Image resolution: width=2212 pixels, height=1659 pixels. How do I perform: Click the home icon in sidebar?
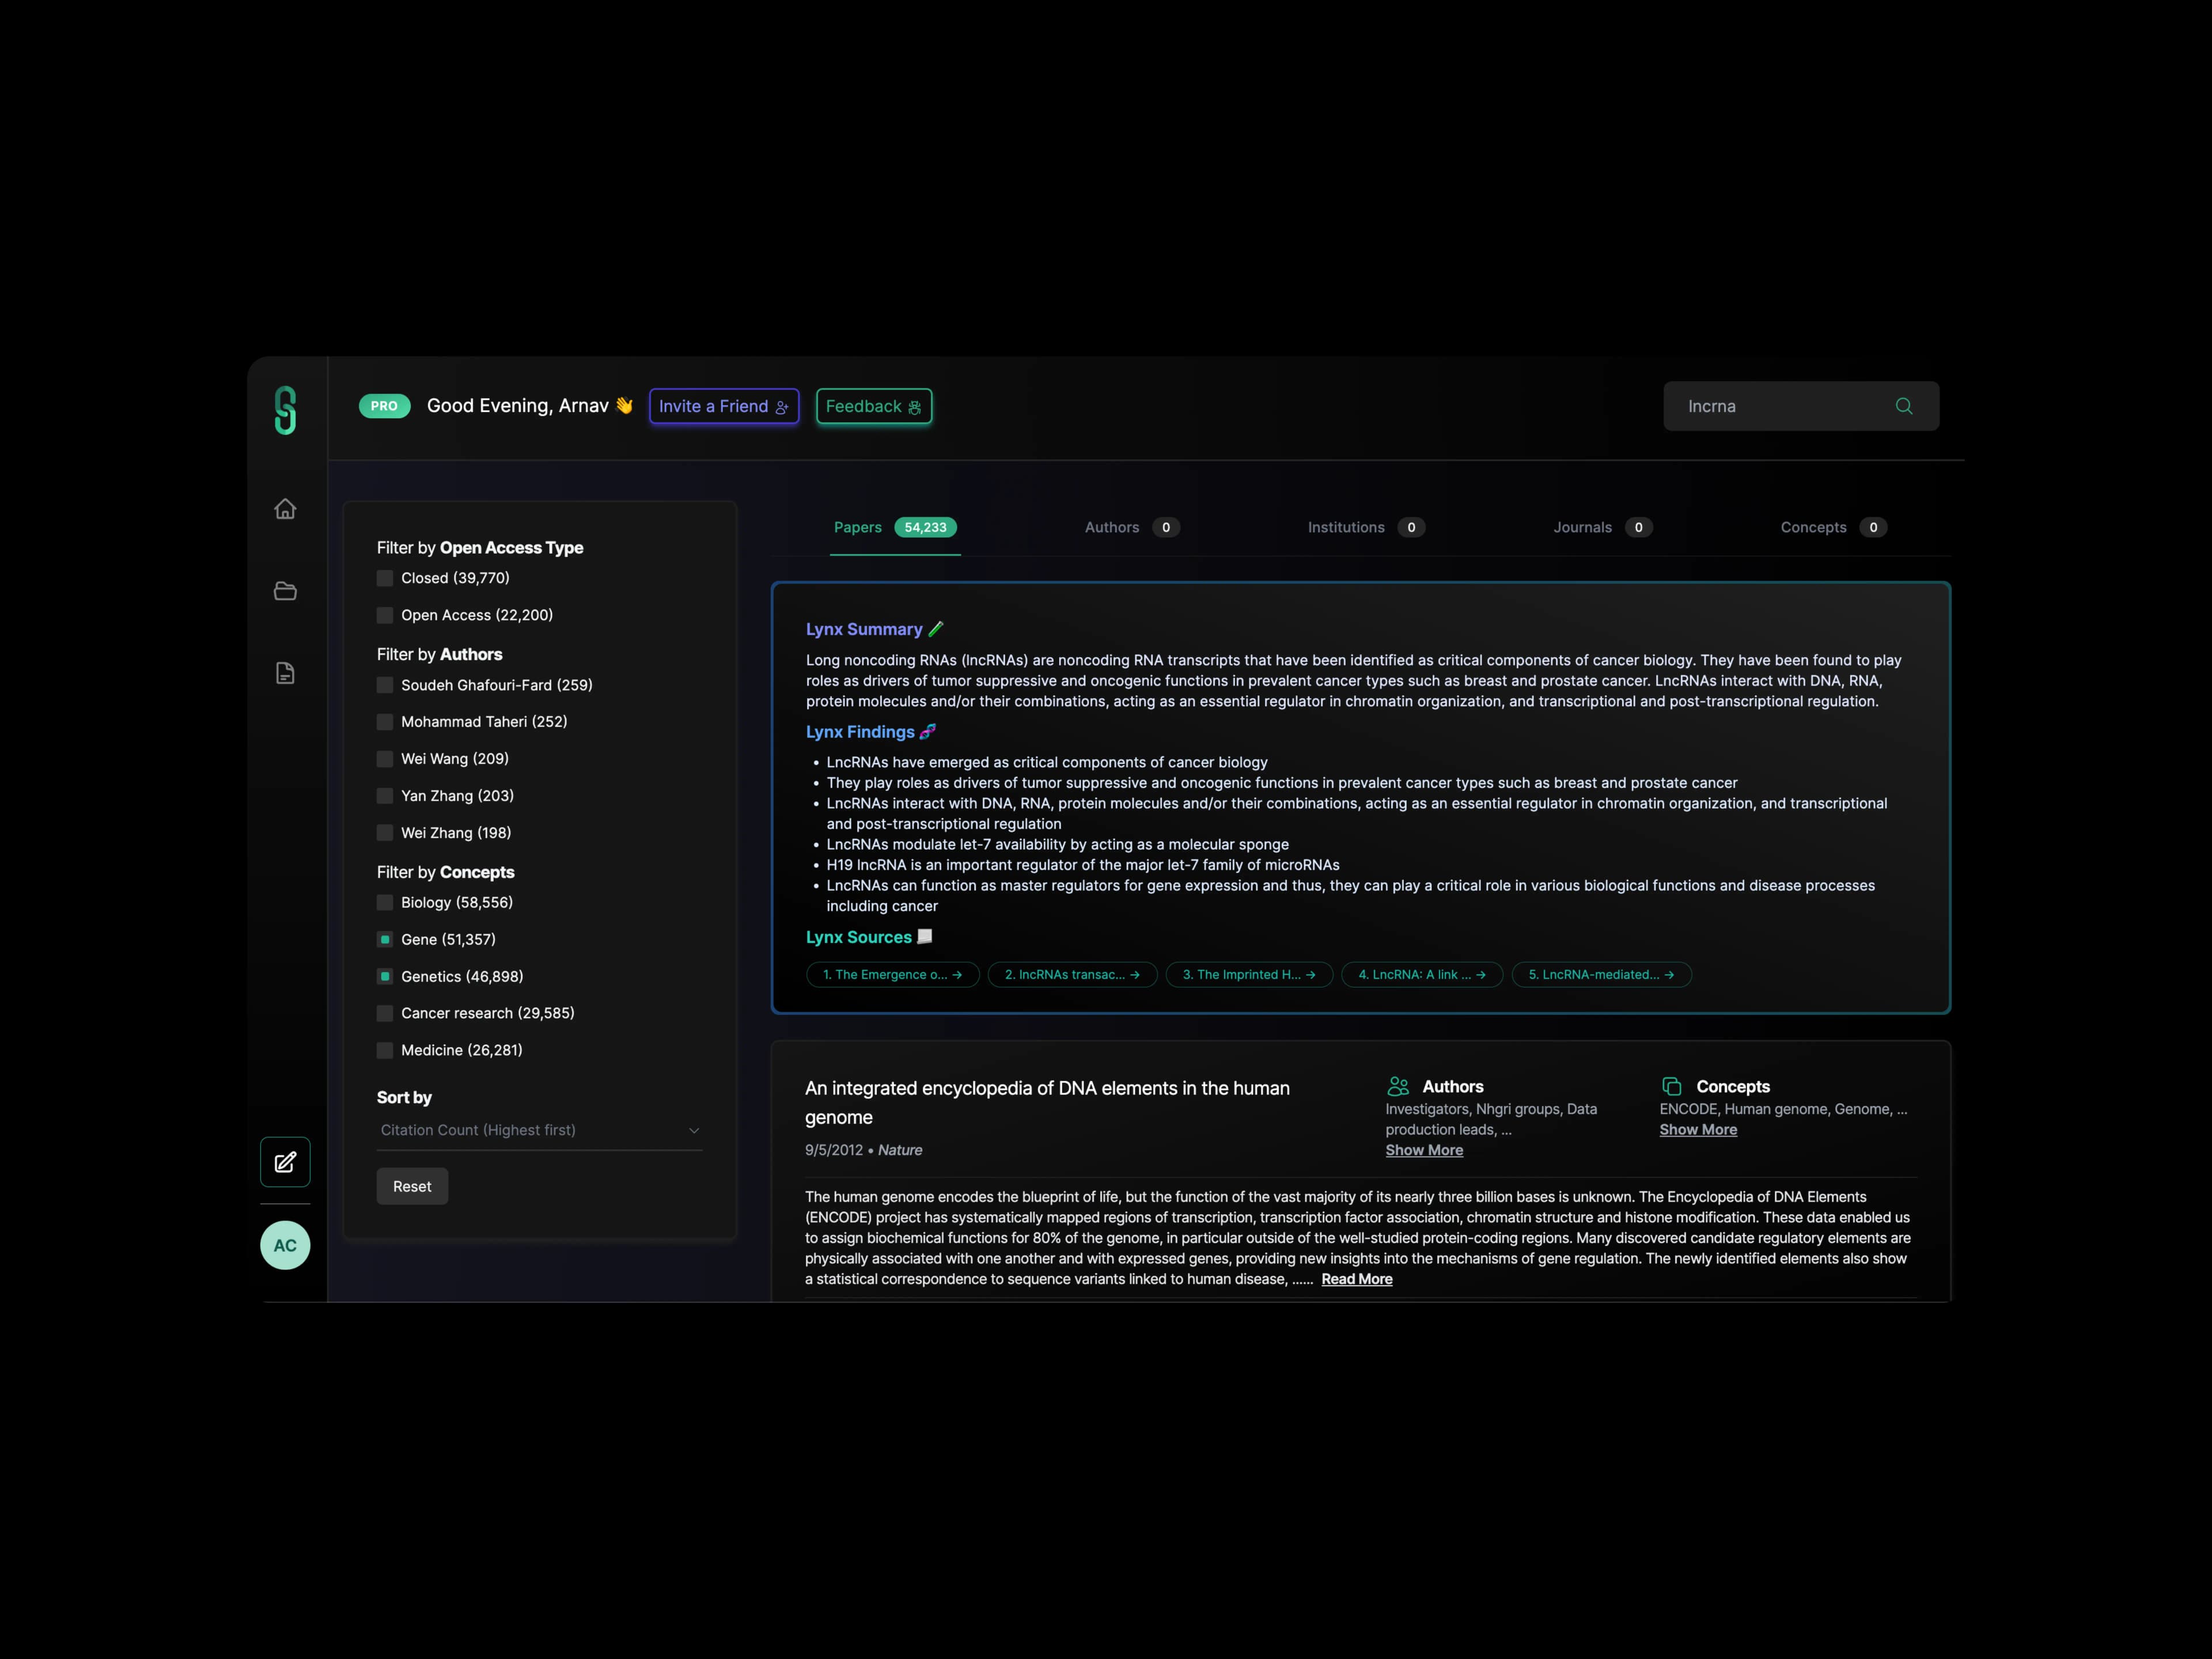coord(284,507)
